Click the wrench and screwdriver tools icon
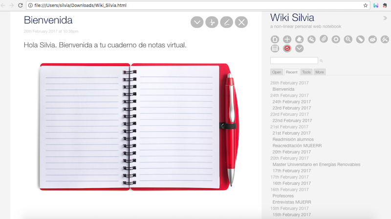The width and height of the screenshot is (391, 219). point(385,40)
